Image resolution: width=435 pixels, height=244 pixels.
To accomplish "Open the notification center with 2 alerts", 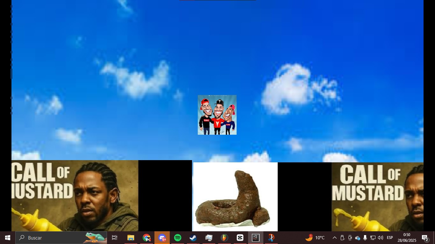I will 425,238.
